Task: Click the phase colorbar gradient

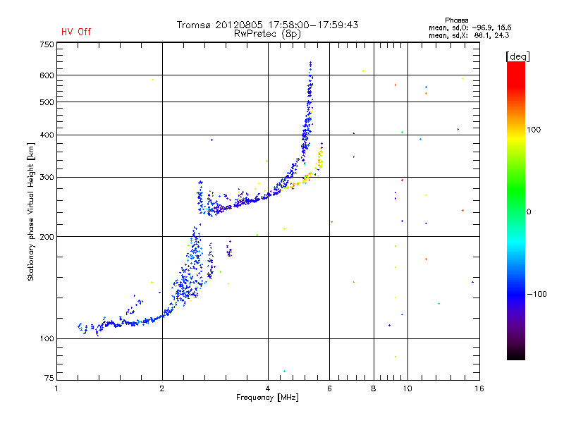Action: [x=516, y=211]
